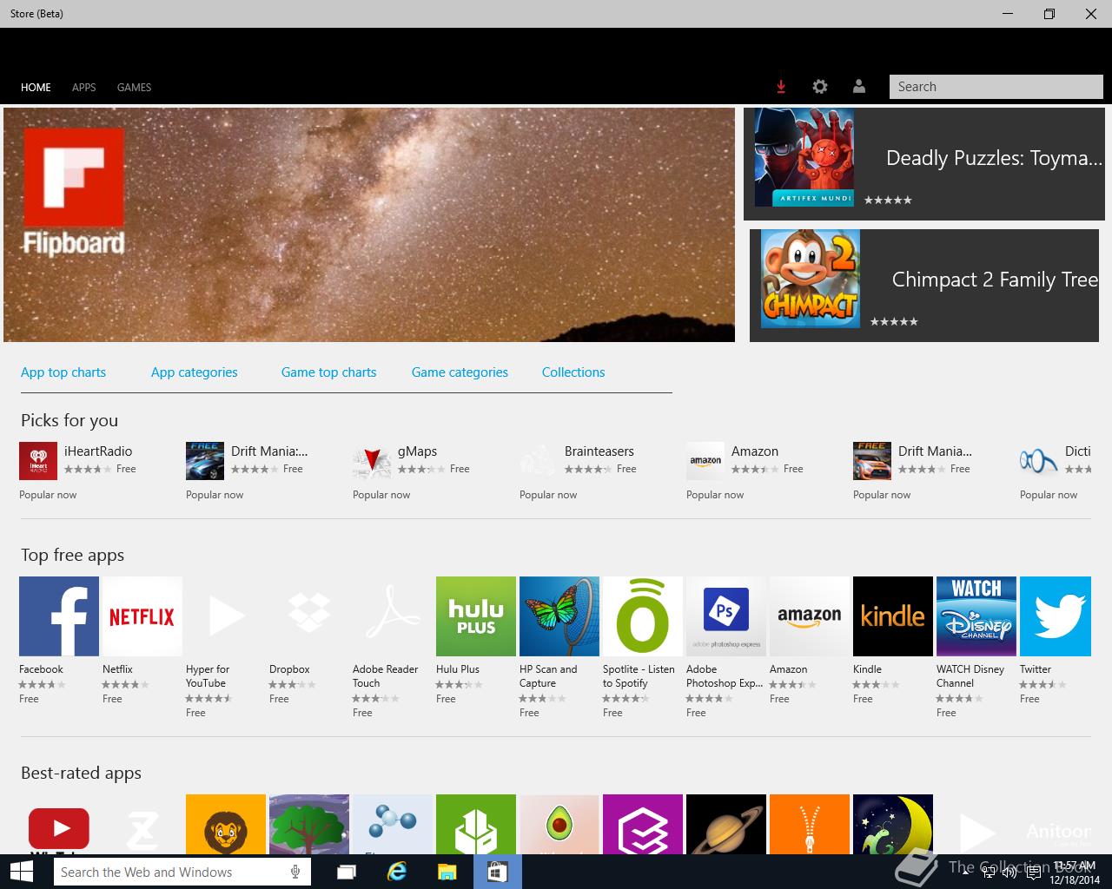Select the Store icon on taskbar
Viewport: 1112px width, 889px height.
498,872
